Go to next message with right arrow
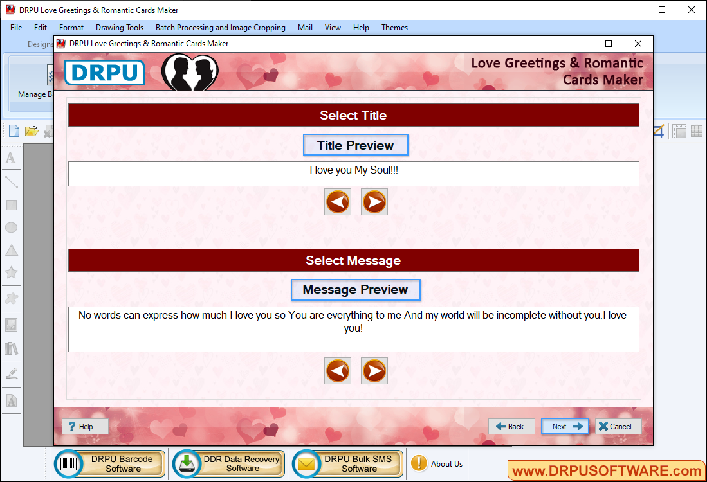Image resolution: width=707 pixels, height=482 pixels. 374,371
